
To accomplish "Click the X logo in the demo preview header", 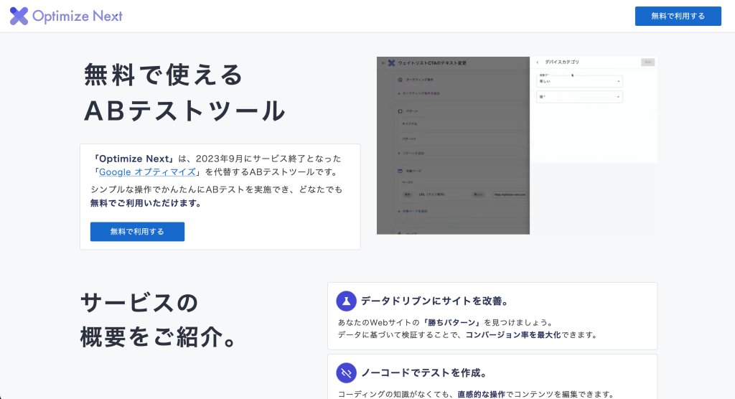I will [x=391, y=63].
